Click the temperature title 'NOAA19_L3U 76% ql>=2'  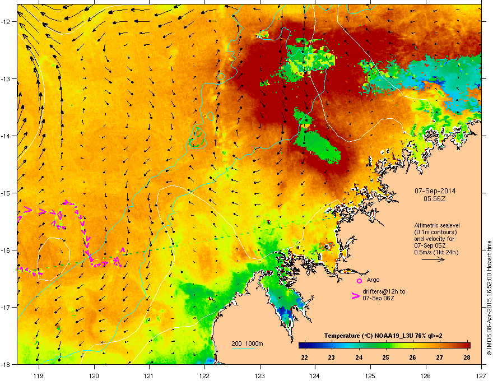tap(408, 336)
